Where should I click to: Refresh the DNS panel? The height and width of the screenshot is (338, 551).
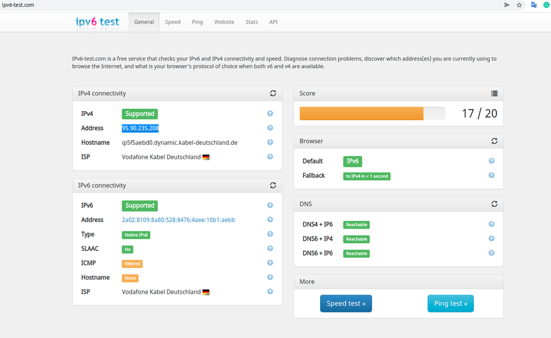click(x=494, y=204)
